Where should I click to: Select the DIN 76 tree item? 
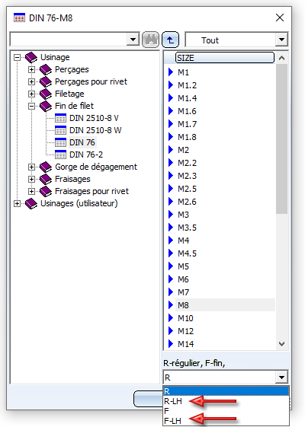coord(82,142)
